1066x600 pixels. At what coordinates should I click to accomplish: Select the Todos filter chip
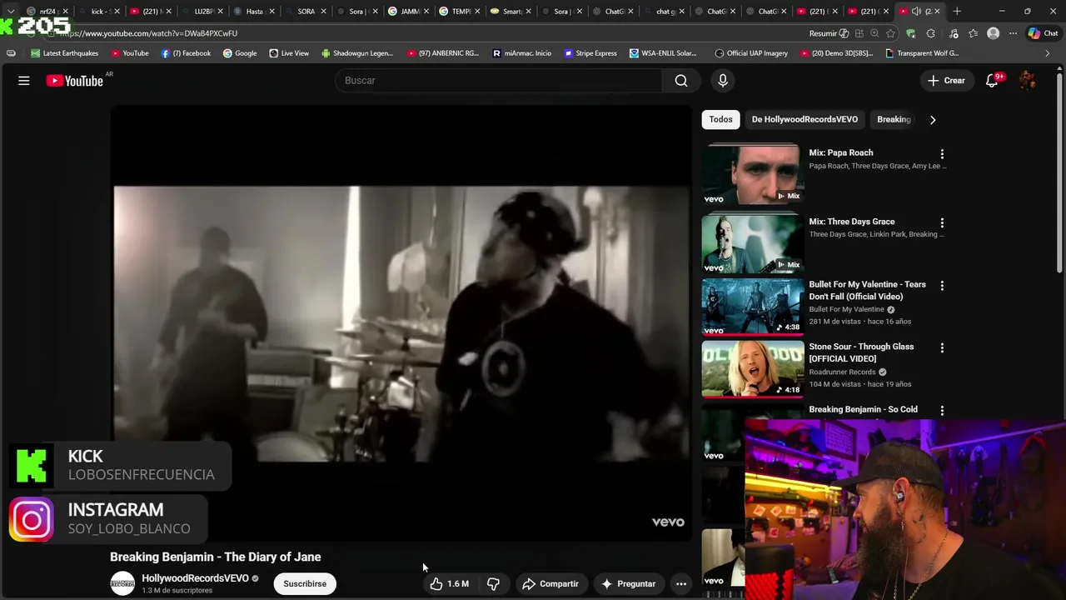[720, 119]
